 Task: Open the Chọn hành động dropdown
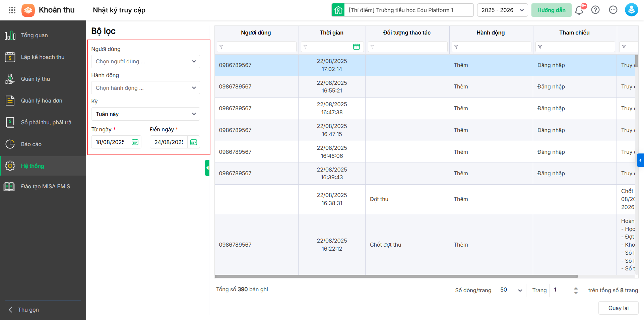point(145,88)
